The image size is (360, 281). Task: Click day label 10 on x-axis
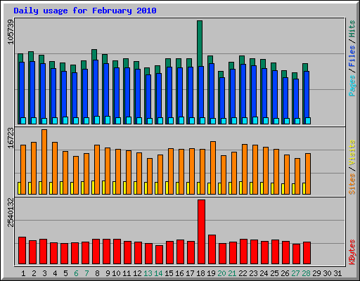pos(116,273)
